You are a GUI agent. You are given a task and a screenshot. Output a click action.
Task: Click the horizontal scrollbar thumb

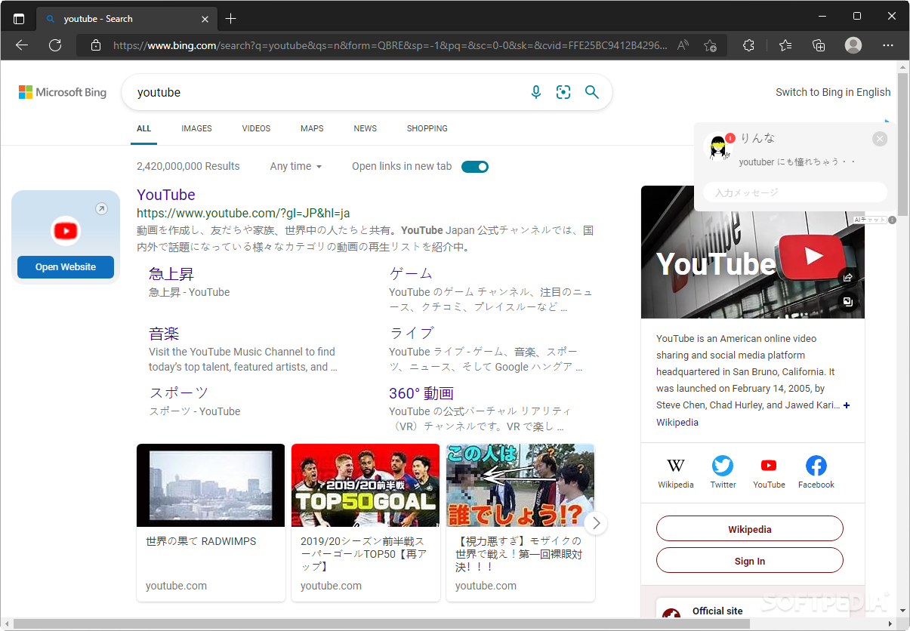tap(381, 624)
